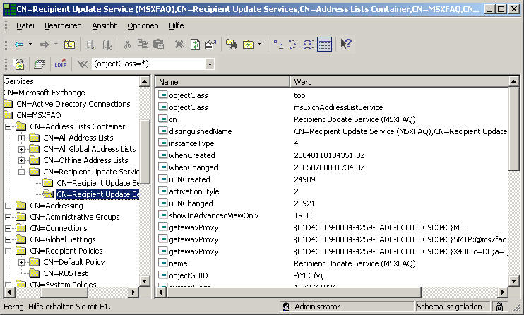The image size is (524, 315).
Task: Open the objectClass filter dropdown
Action: [210, 64]
